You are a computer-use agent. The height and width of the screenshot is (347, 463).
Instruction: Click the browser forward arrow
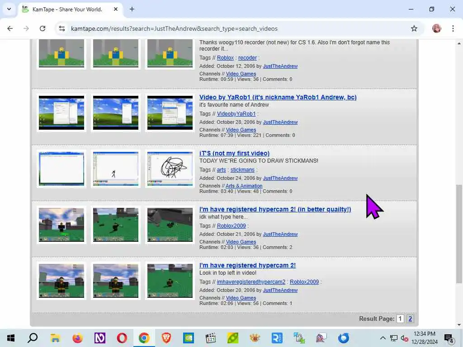26,28
